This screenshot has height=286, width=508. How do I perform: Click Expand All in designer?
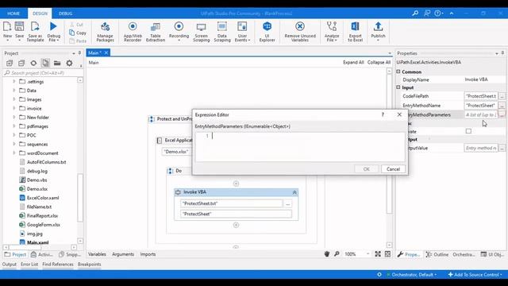(x=353, y=62)
